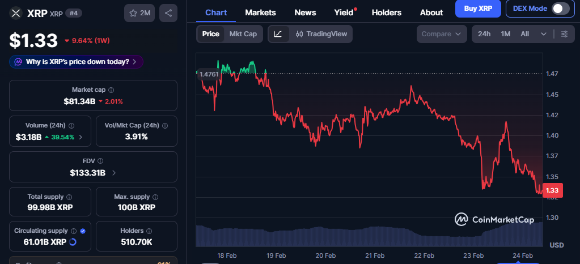Select Price chart view
Screen dimensions: 580x264
(x=210, y=34)
